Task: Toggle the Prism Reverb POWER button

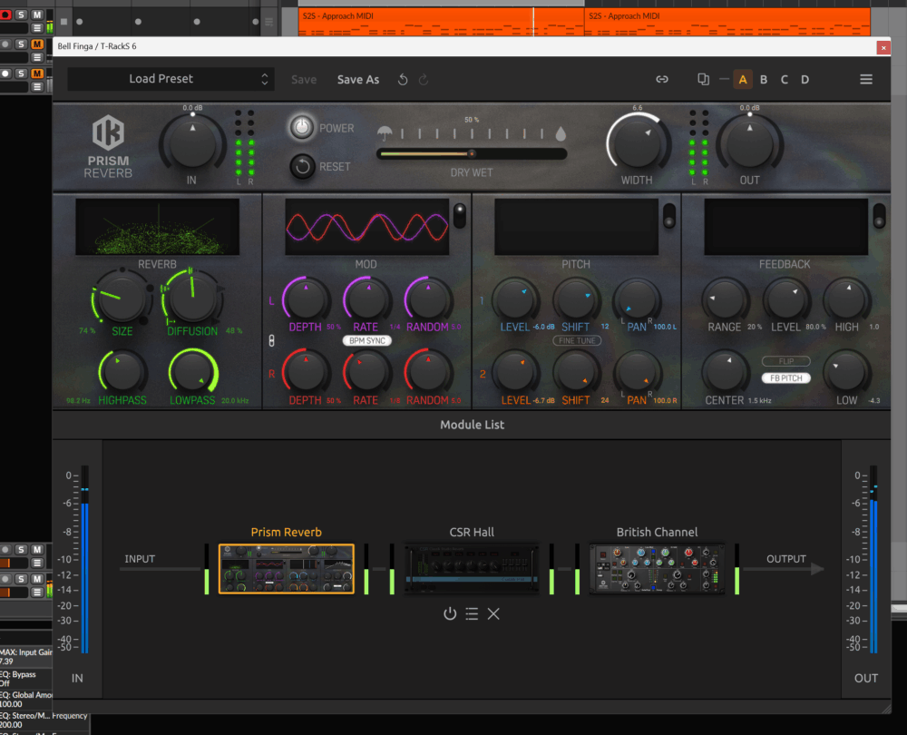Action: pyautogui.click(x=301, y=127)
